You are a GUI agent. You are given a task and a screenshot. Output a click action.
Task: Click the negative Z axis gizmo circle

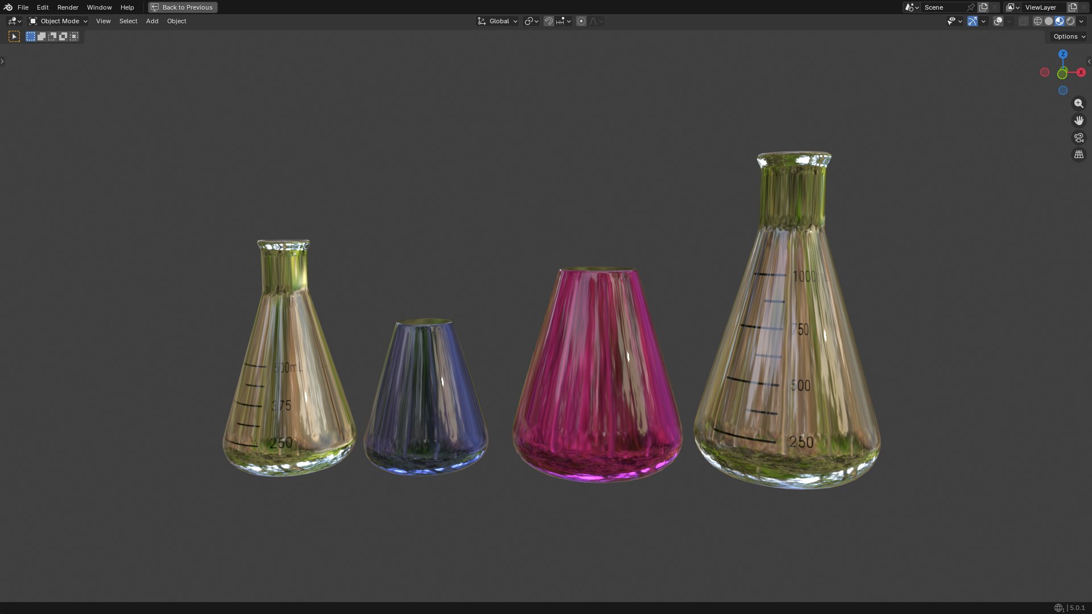(1062, 90)
